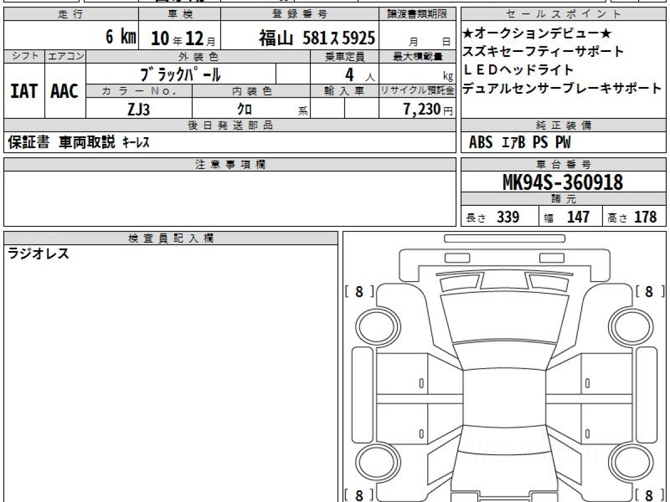Click the mileage value "6 km"

tap(121, 37)
